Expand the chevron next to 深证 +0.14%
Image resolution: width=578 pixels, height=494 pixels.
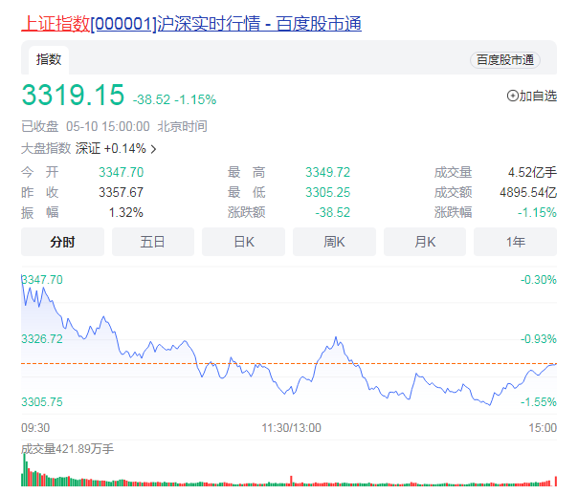coord(153,149)
